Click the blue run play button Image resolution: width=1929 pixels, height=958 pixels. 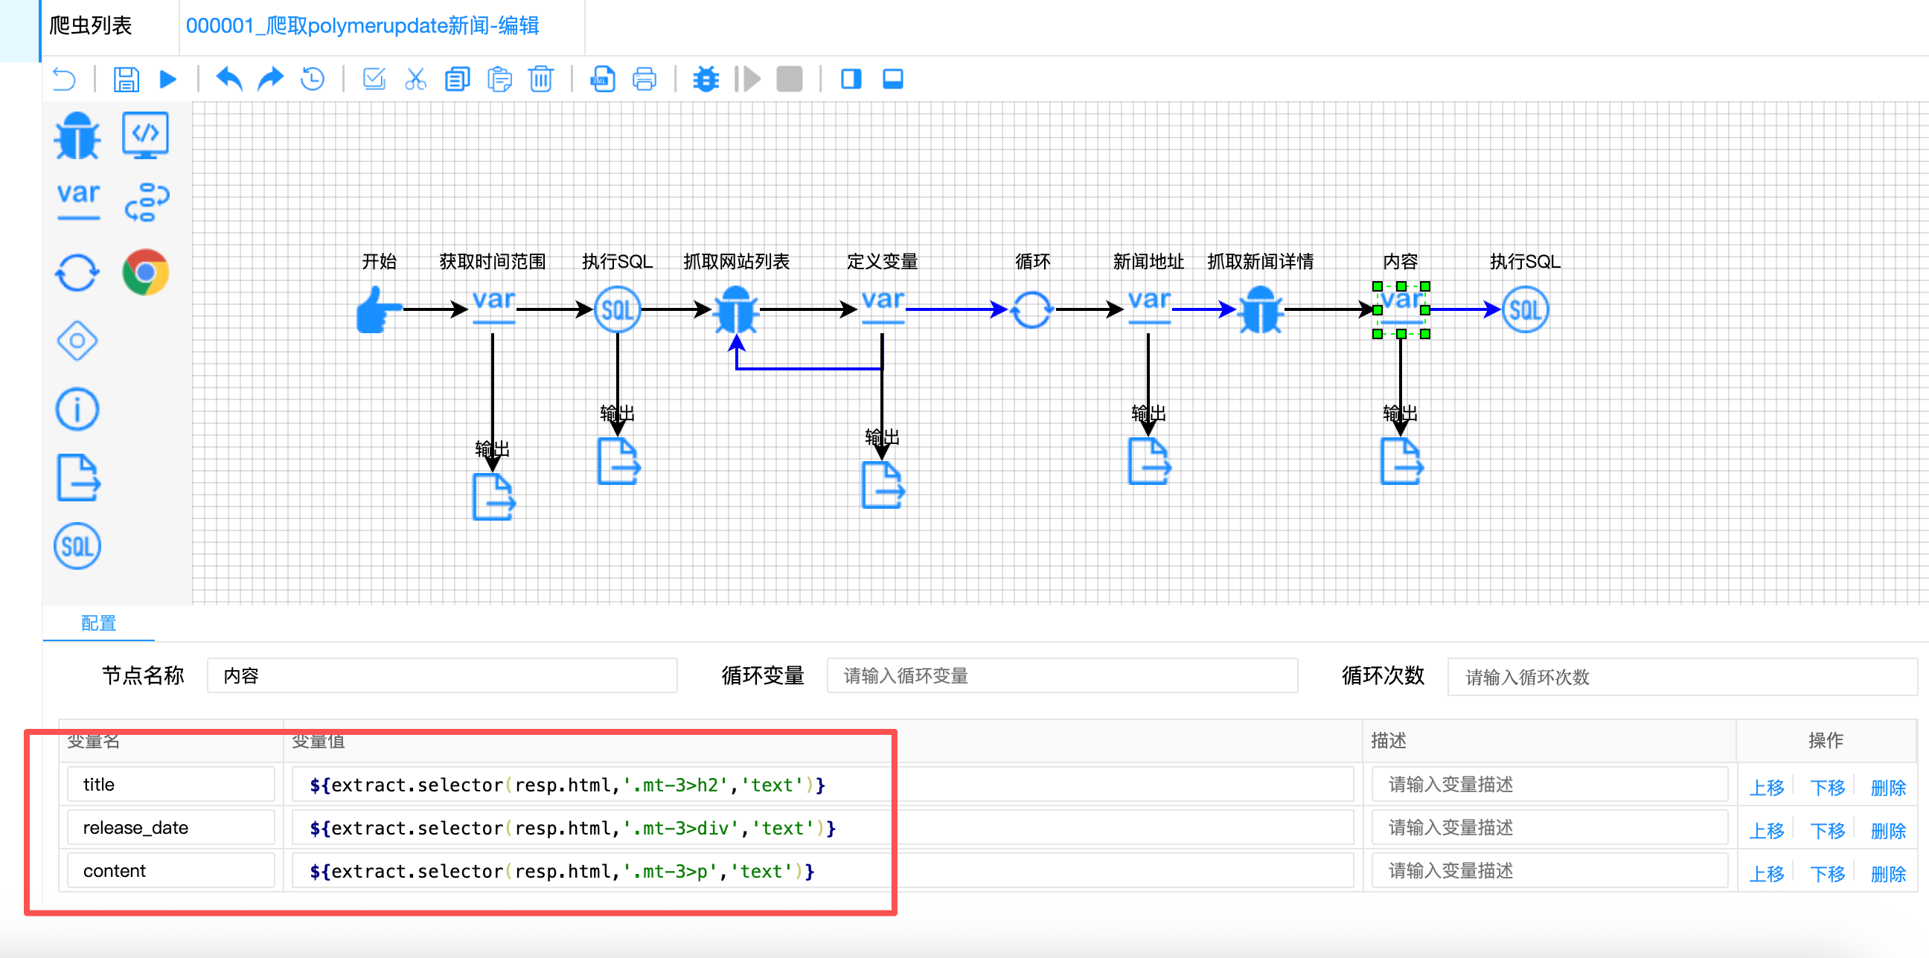pyautogui.click(x=167, y=79)
